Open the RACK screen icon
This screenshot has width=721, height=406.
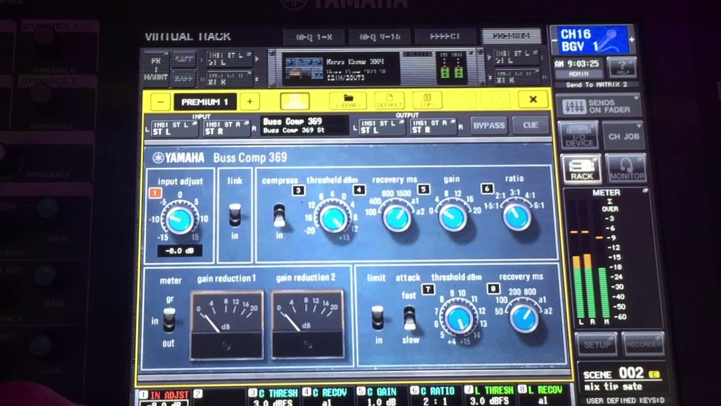coord(582,169)
